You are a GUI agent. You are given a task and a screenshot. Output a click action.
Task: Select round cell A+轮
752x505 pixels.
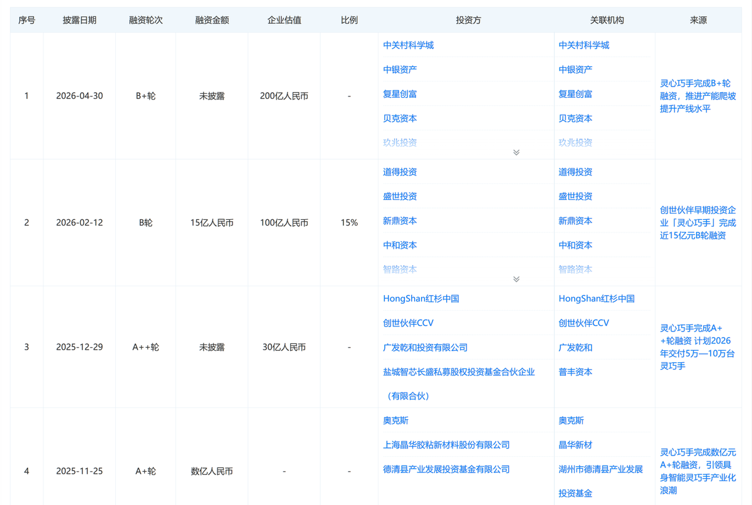(145, 471)
